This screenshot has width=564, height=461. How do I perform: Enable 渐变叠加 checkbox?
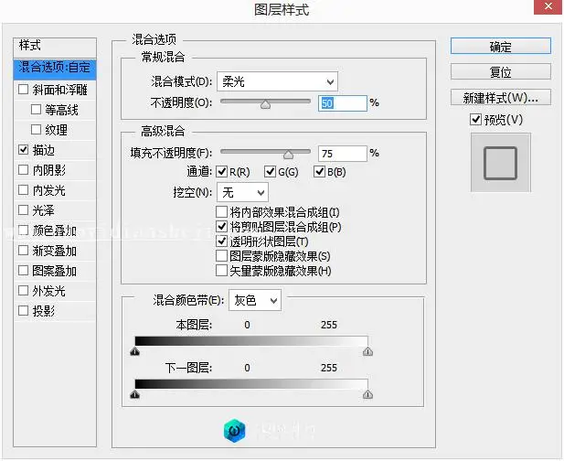point(24,250)
